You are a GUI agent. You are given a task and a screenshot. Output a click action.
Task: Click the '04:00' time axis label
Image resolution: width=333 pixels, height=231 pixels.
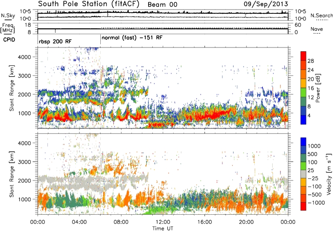pos(80,222)
